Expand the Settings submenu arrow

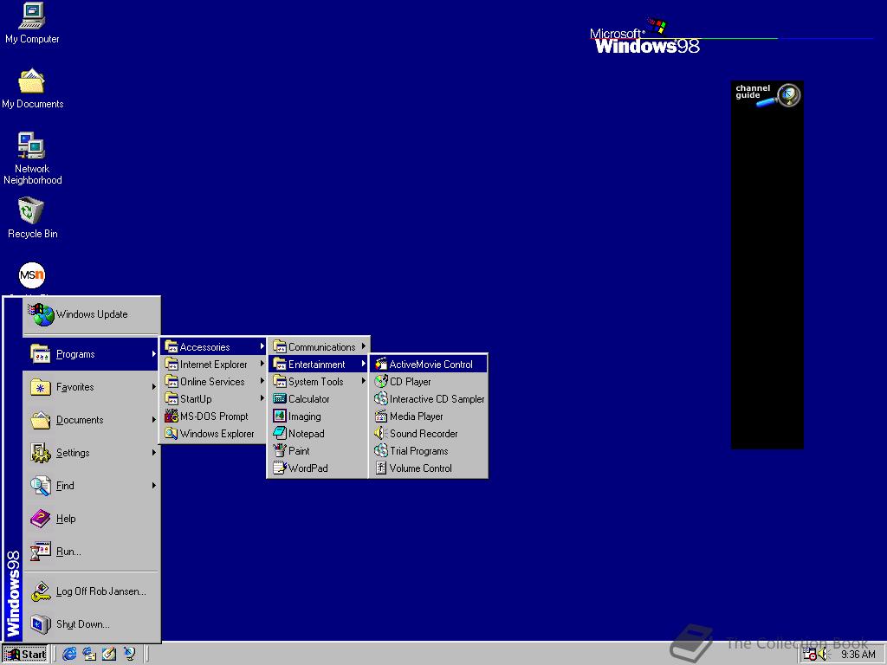(153, 452)
